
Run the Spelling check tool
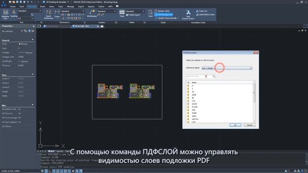point(14,14)
